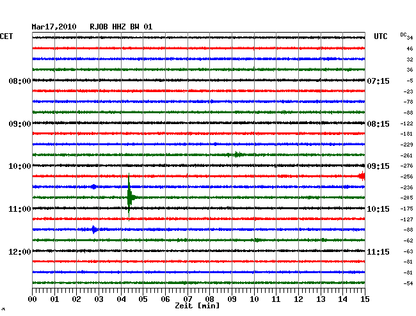Select DC offset value -5

[410, 81]
